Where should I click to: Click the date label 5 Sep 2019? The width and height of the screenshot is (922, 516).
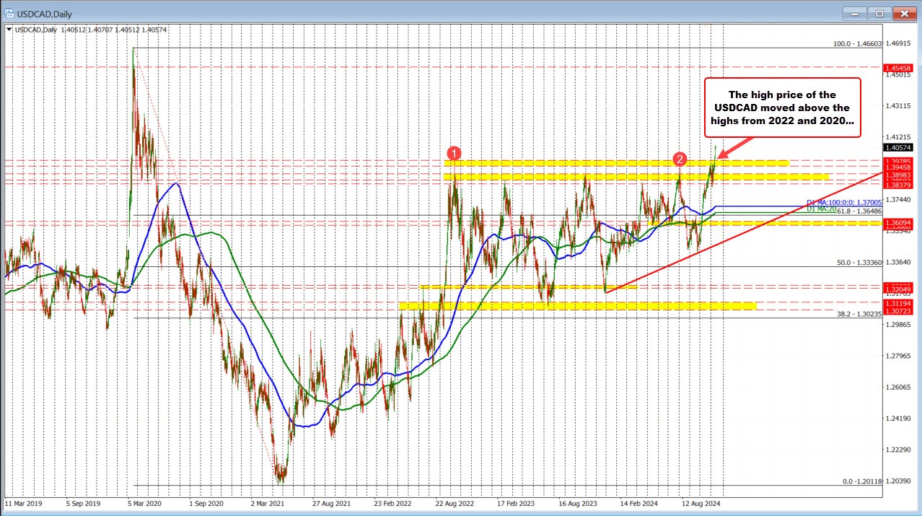pos(84,502)
